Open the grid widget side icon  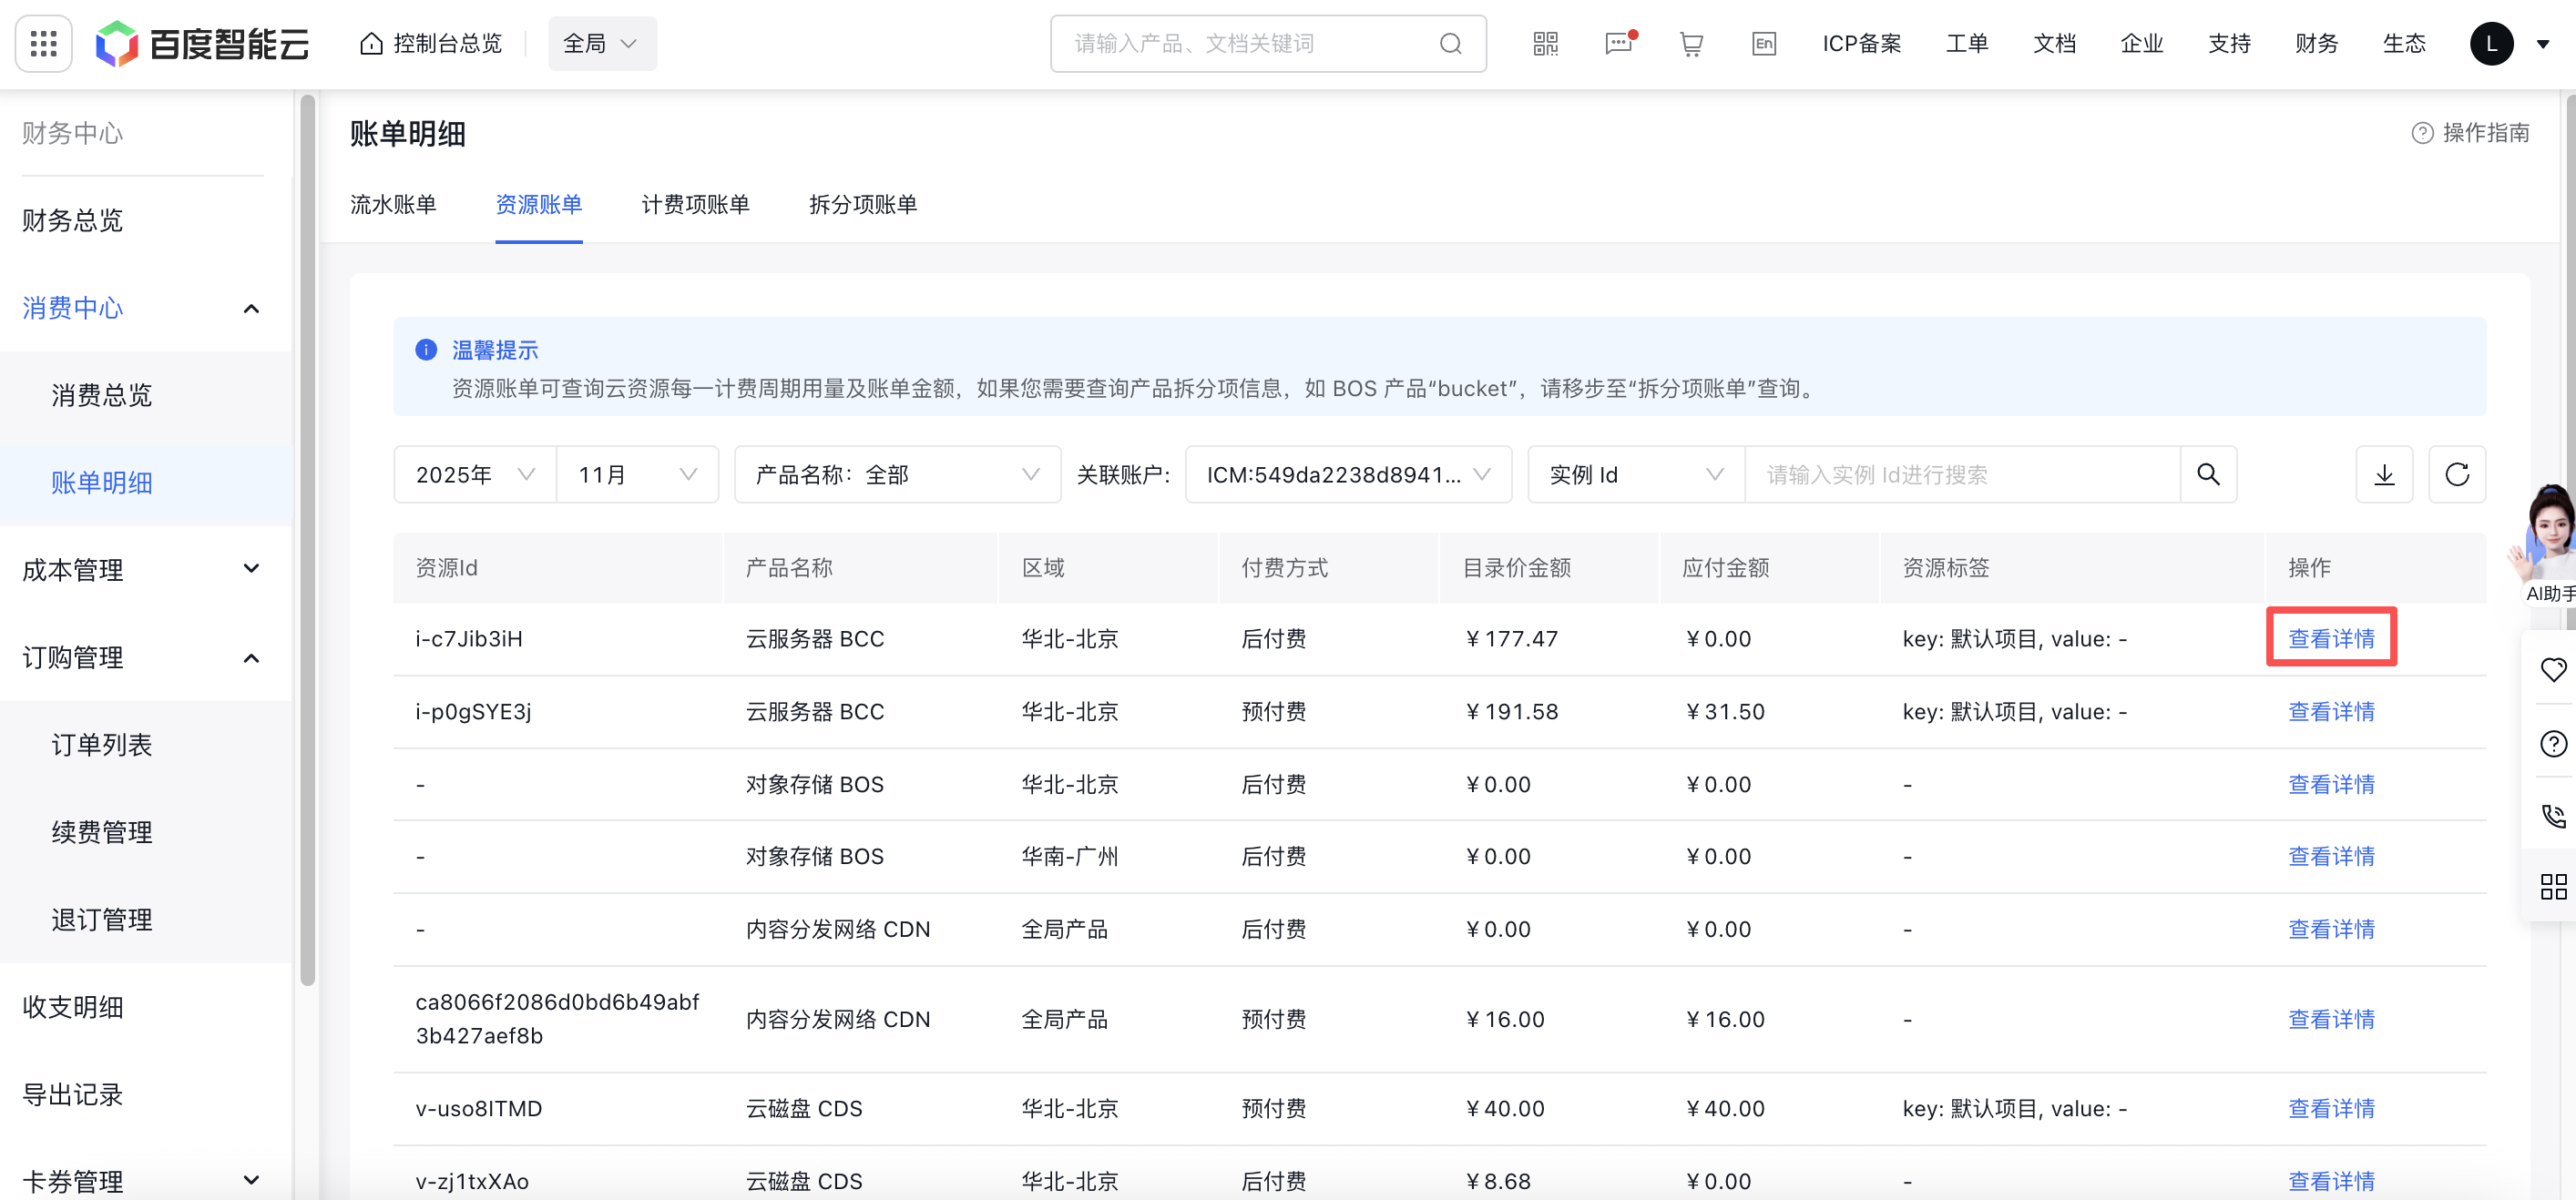tap(2553, 886)
